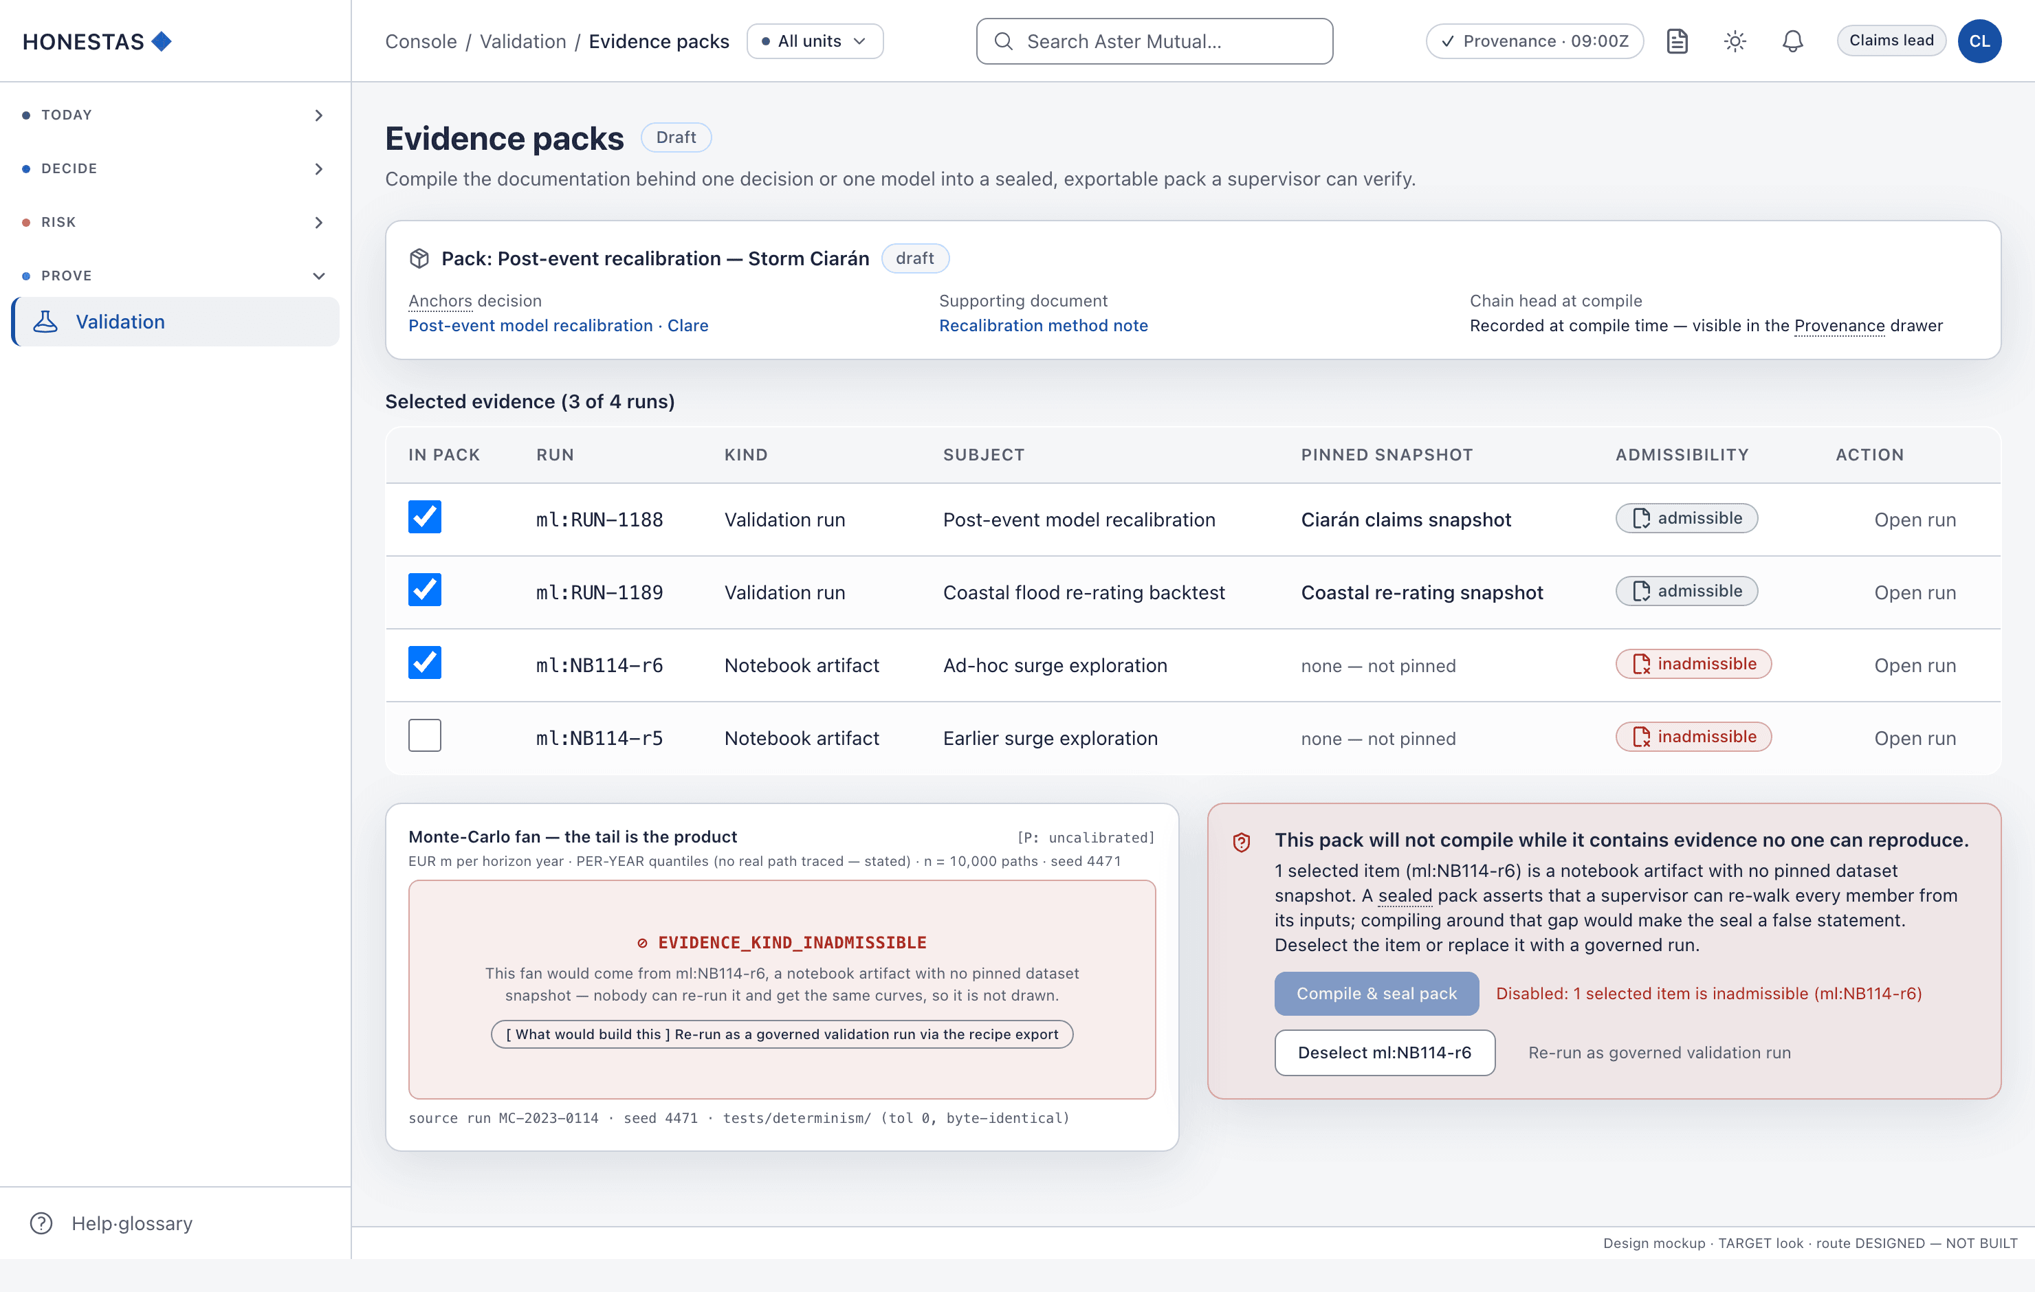
Task: Click What would build this recipe button
Action: [x=782, y=1034]
